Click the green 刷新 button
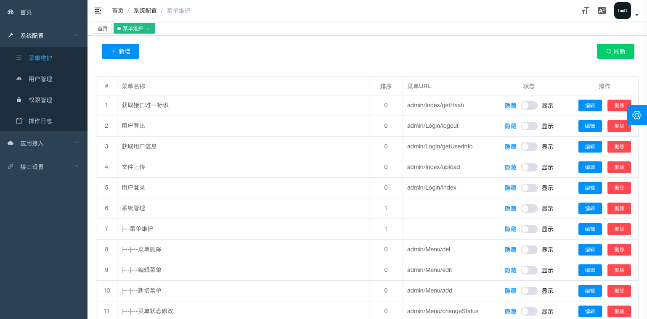The height and width of the screenshot is (319, 647). tap(615, 51)
